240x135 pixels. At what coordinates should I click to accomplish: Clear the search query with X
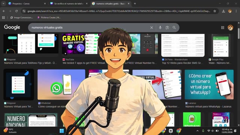click(151, 27)
